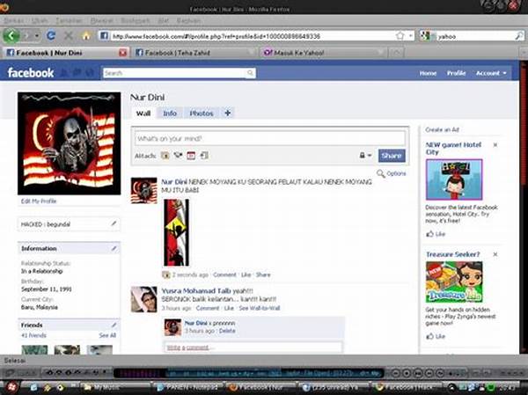Click pencil icon next to Information
The width and height of the screenshot is (528, 395).
pos(114,249)
